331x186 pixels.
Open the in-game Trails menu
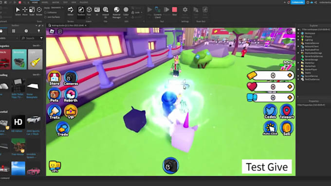(x=55, y=112)
